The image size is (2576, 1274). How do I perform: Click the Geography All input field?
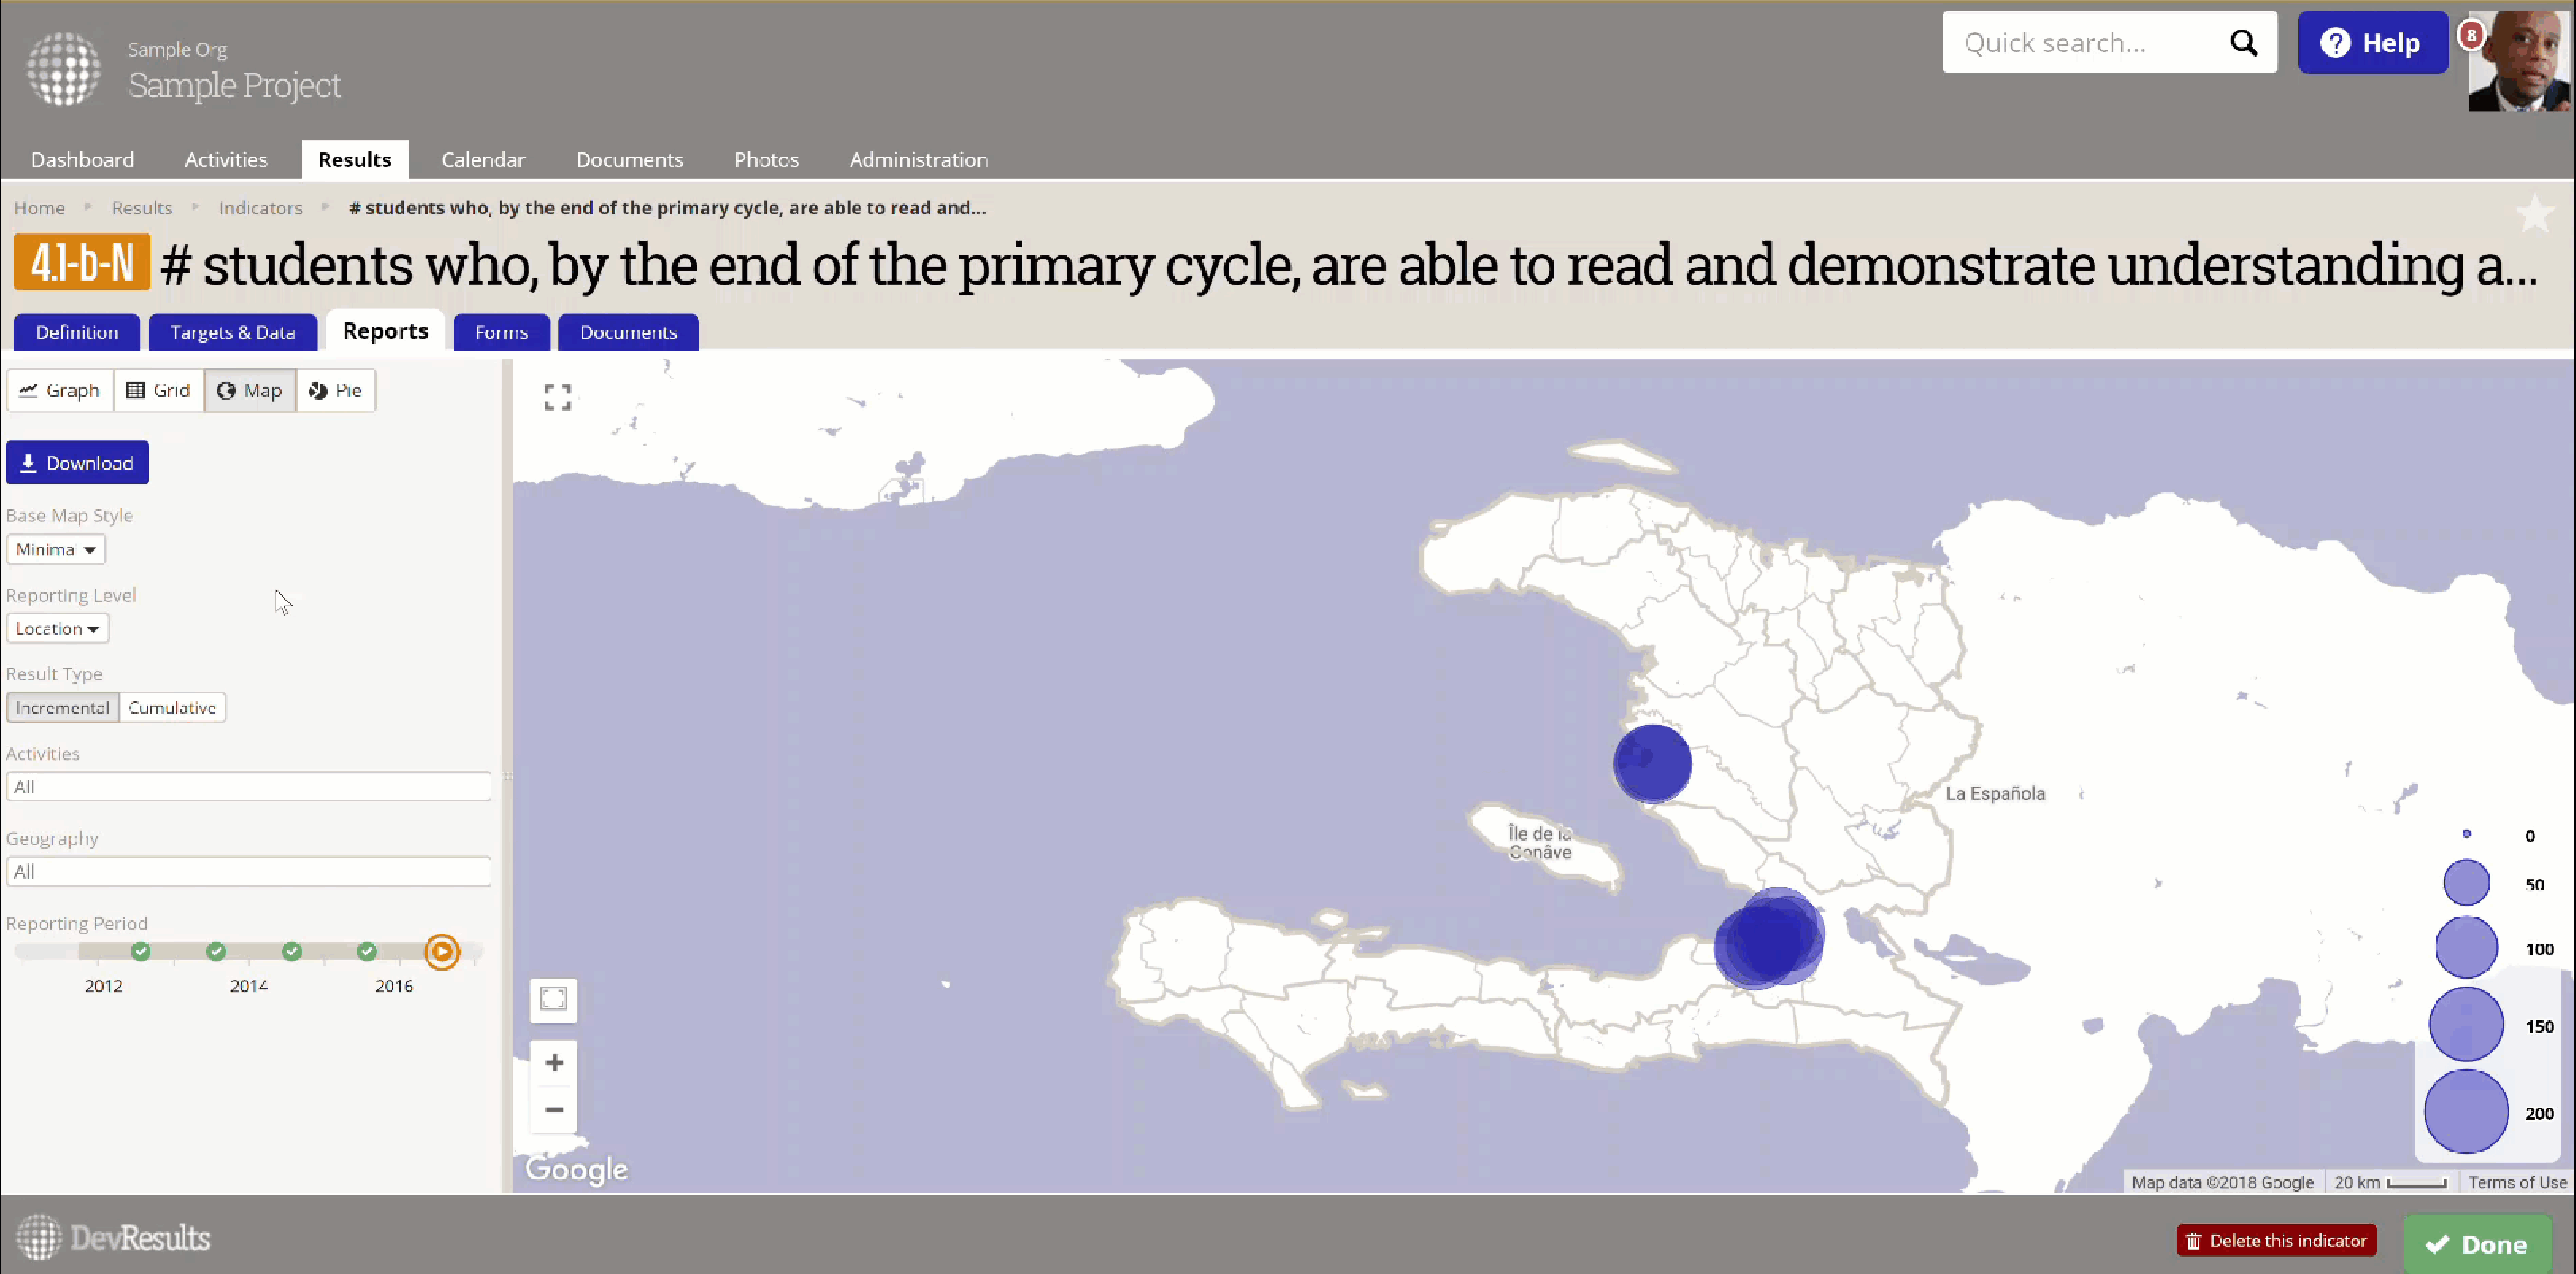[x=248, y=872]
